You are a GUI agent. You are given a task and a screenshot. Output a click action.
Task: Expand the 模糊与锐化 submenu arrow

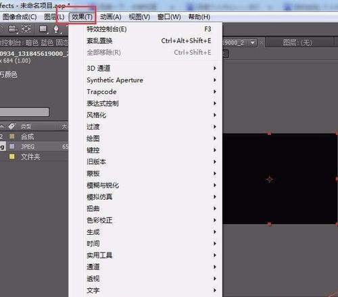point(215,185)
